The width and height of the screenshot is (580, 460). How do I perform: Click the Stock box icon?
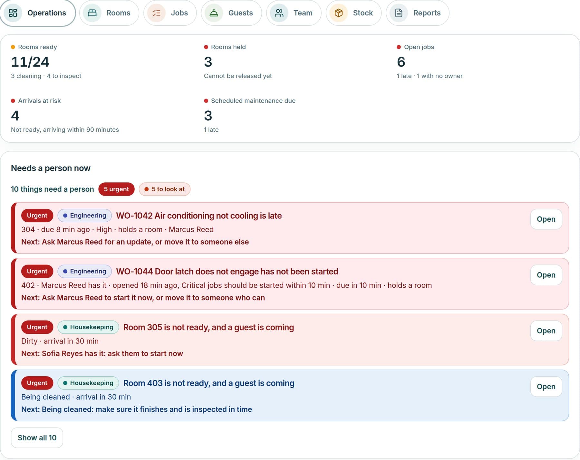(339, 13)
